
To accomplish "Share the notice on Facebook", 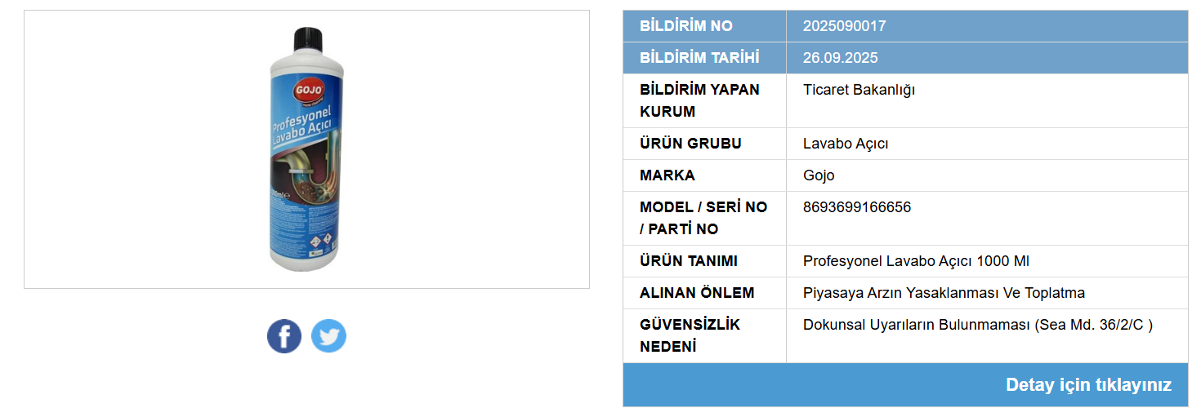I will 284,336.
